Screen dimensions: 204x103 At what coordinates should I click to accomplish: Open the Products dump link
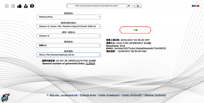88,95
